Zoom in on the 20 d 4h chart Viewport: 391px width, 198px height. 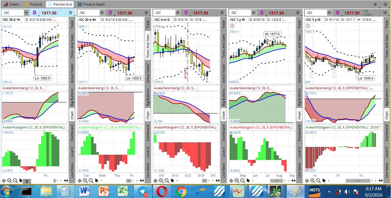click(85, 180)
